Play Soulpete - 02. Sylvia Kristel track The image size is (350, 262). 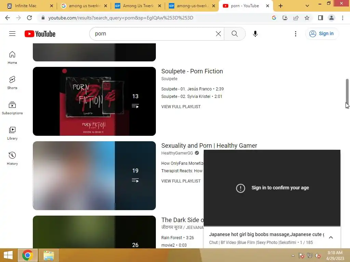[191, 97]
